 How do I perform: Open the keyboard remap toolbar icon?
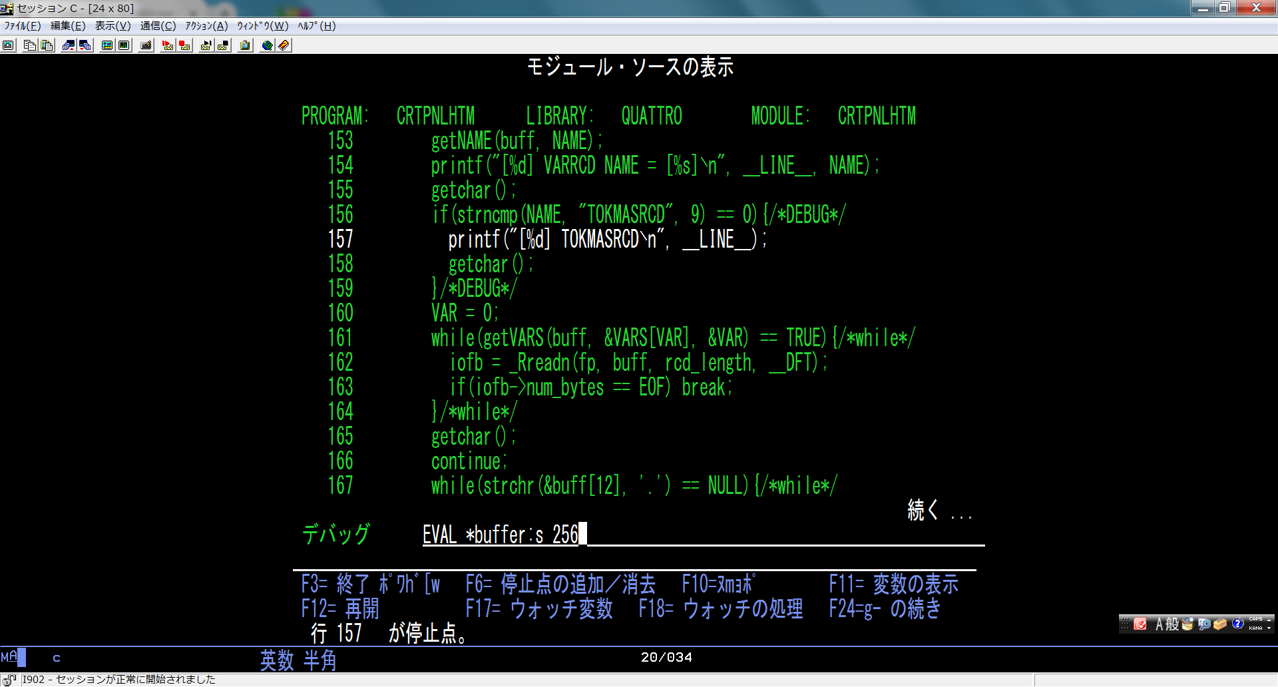click(x=146, y=45)
